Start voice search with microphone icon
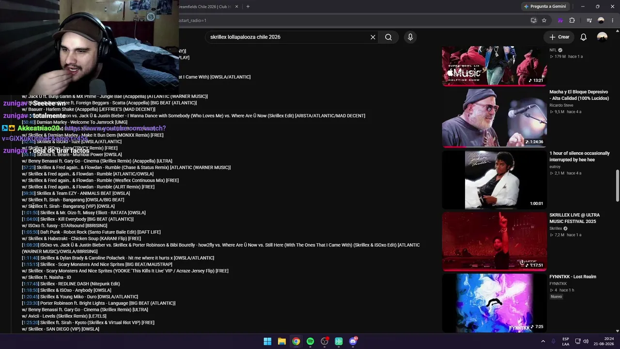 pyautogui.click(x=410, y=37)
